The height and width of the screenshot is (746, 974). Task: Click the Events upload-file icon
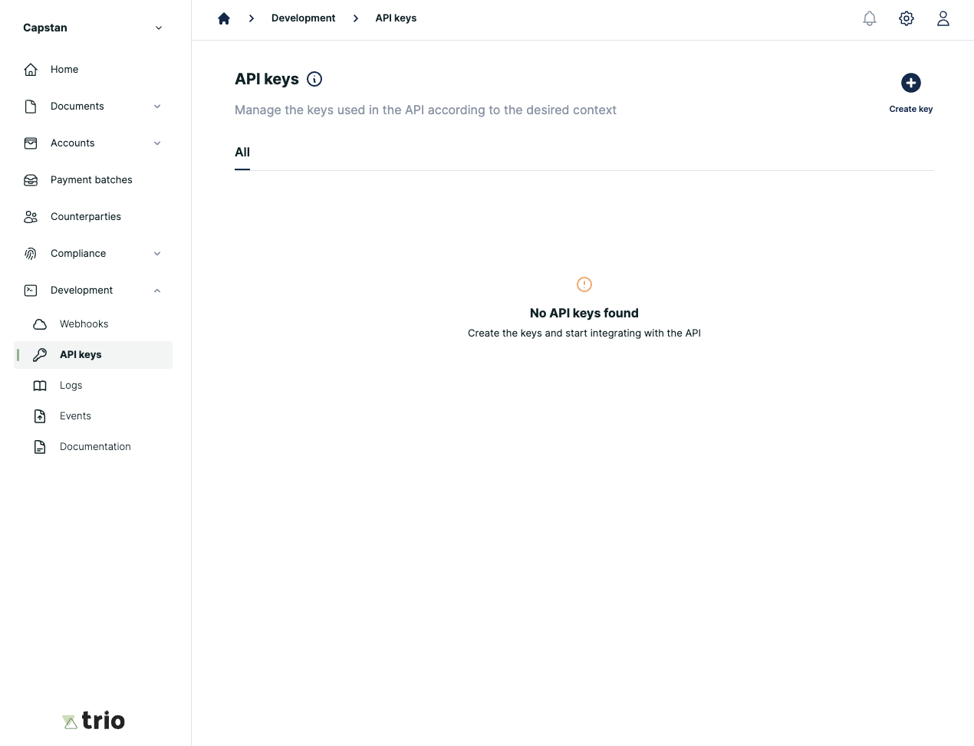point(40,416)
